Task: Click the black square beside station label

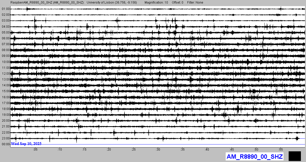Action: 295,156
